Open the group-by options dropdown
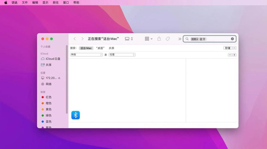 [x=149, y=39]
